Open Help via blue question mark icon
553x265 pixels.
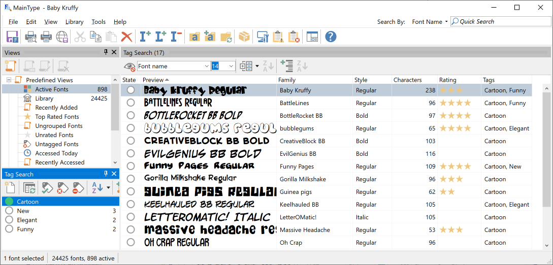pos(331,37)
